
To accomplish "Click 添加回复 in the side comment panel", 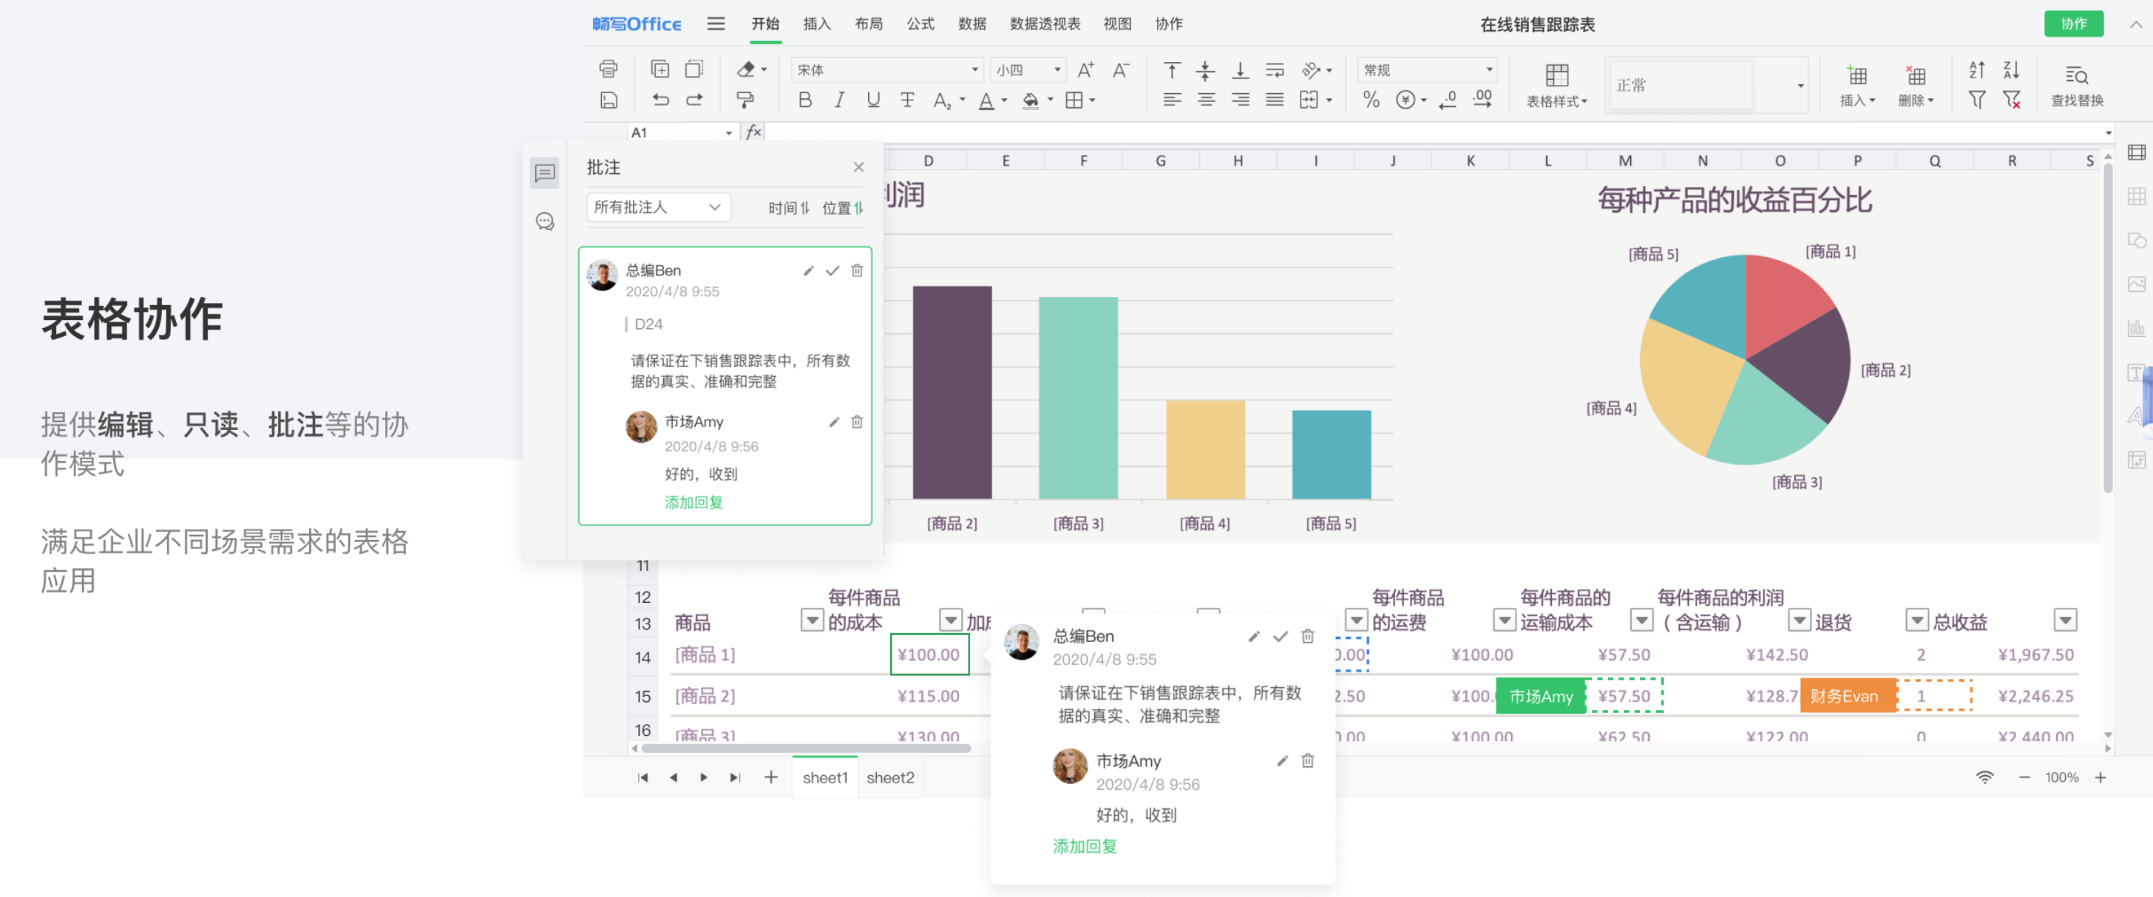I will coord(693,502).
